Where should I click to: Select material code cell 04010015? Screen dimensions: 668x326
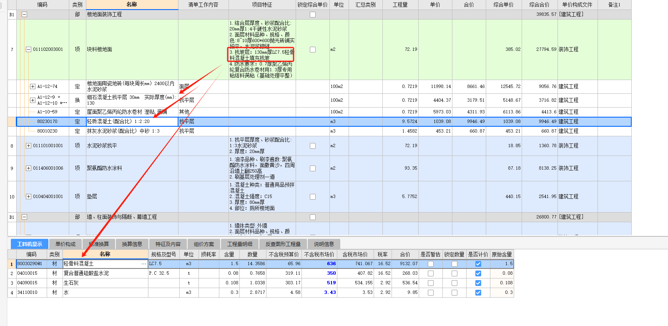tap(32, 273)
